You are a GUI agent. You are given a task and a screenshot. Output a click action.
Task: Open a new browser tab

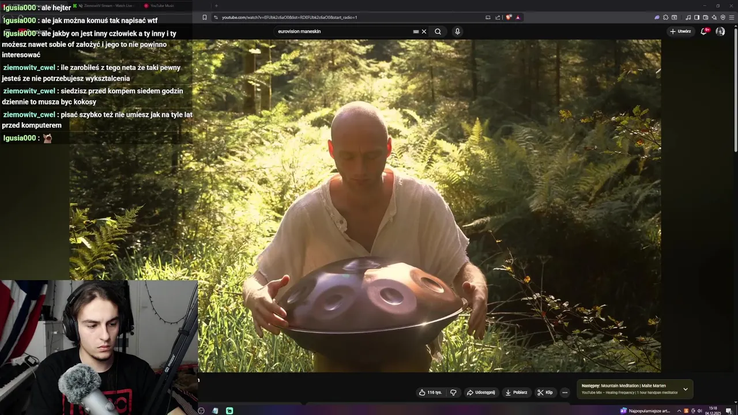click(x=216, y=6)
